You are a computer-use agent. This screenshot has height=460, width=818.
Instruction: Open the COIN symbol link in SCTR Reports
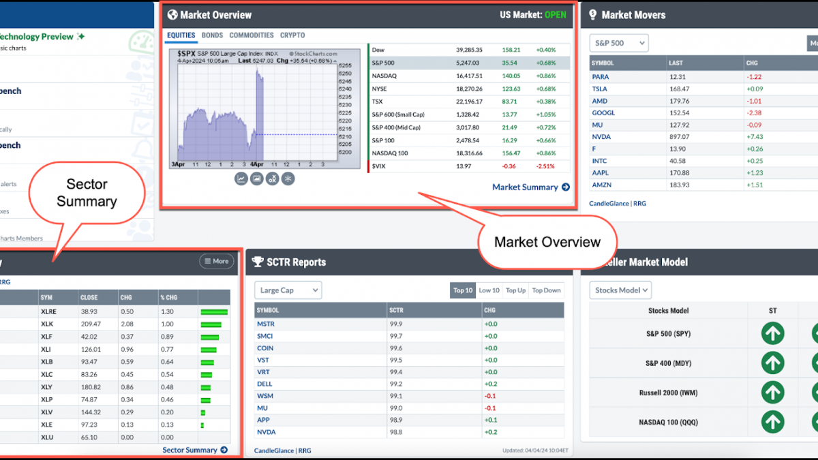tap(265, 348)
